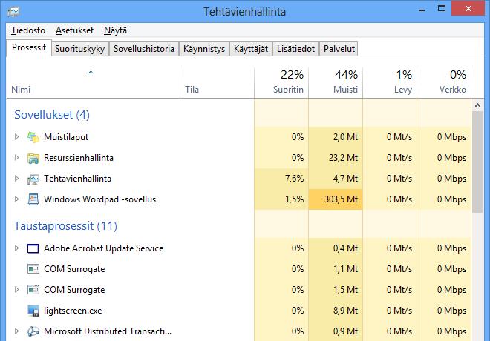Click the 1,5% CPU value for Wordpad
The image size is (490, 341).
[x=295, y=199]
